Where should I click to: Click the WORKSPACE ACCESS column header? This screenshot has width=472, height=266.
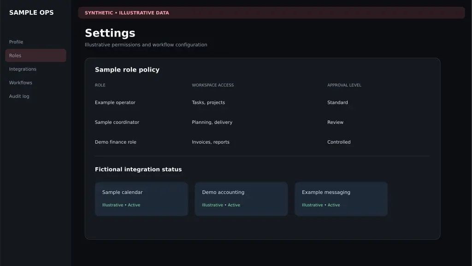212,85
